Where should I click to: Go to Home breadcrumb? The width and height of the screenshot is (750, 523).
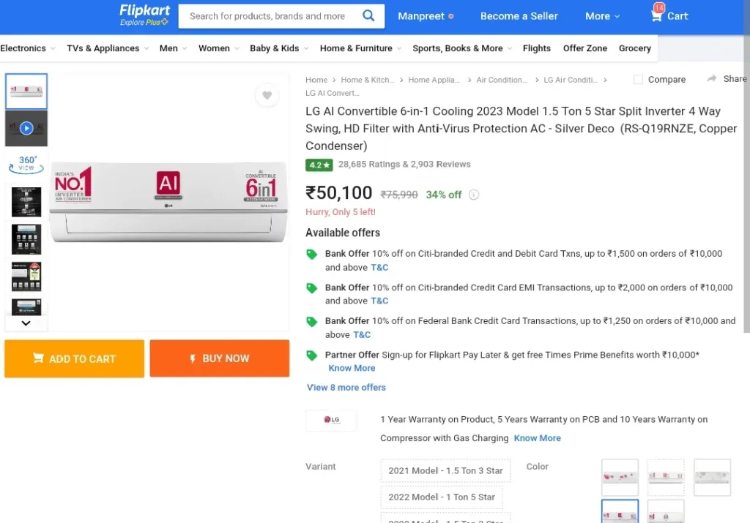click(x=316, y=80)
